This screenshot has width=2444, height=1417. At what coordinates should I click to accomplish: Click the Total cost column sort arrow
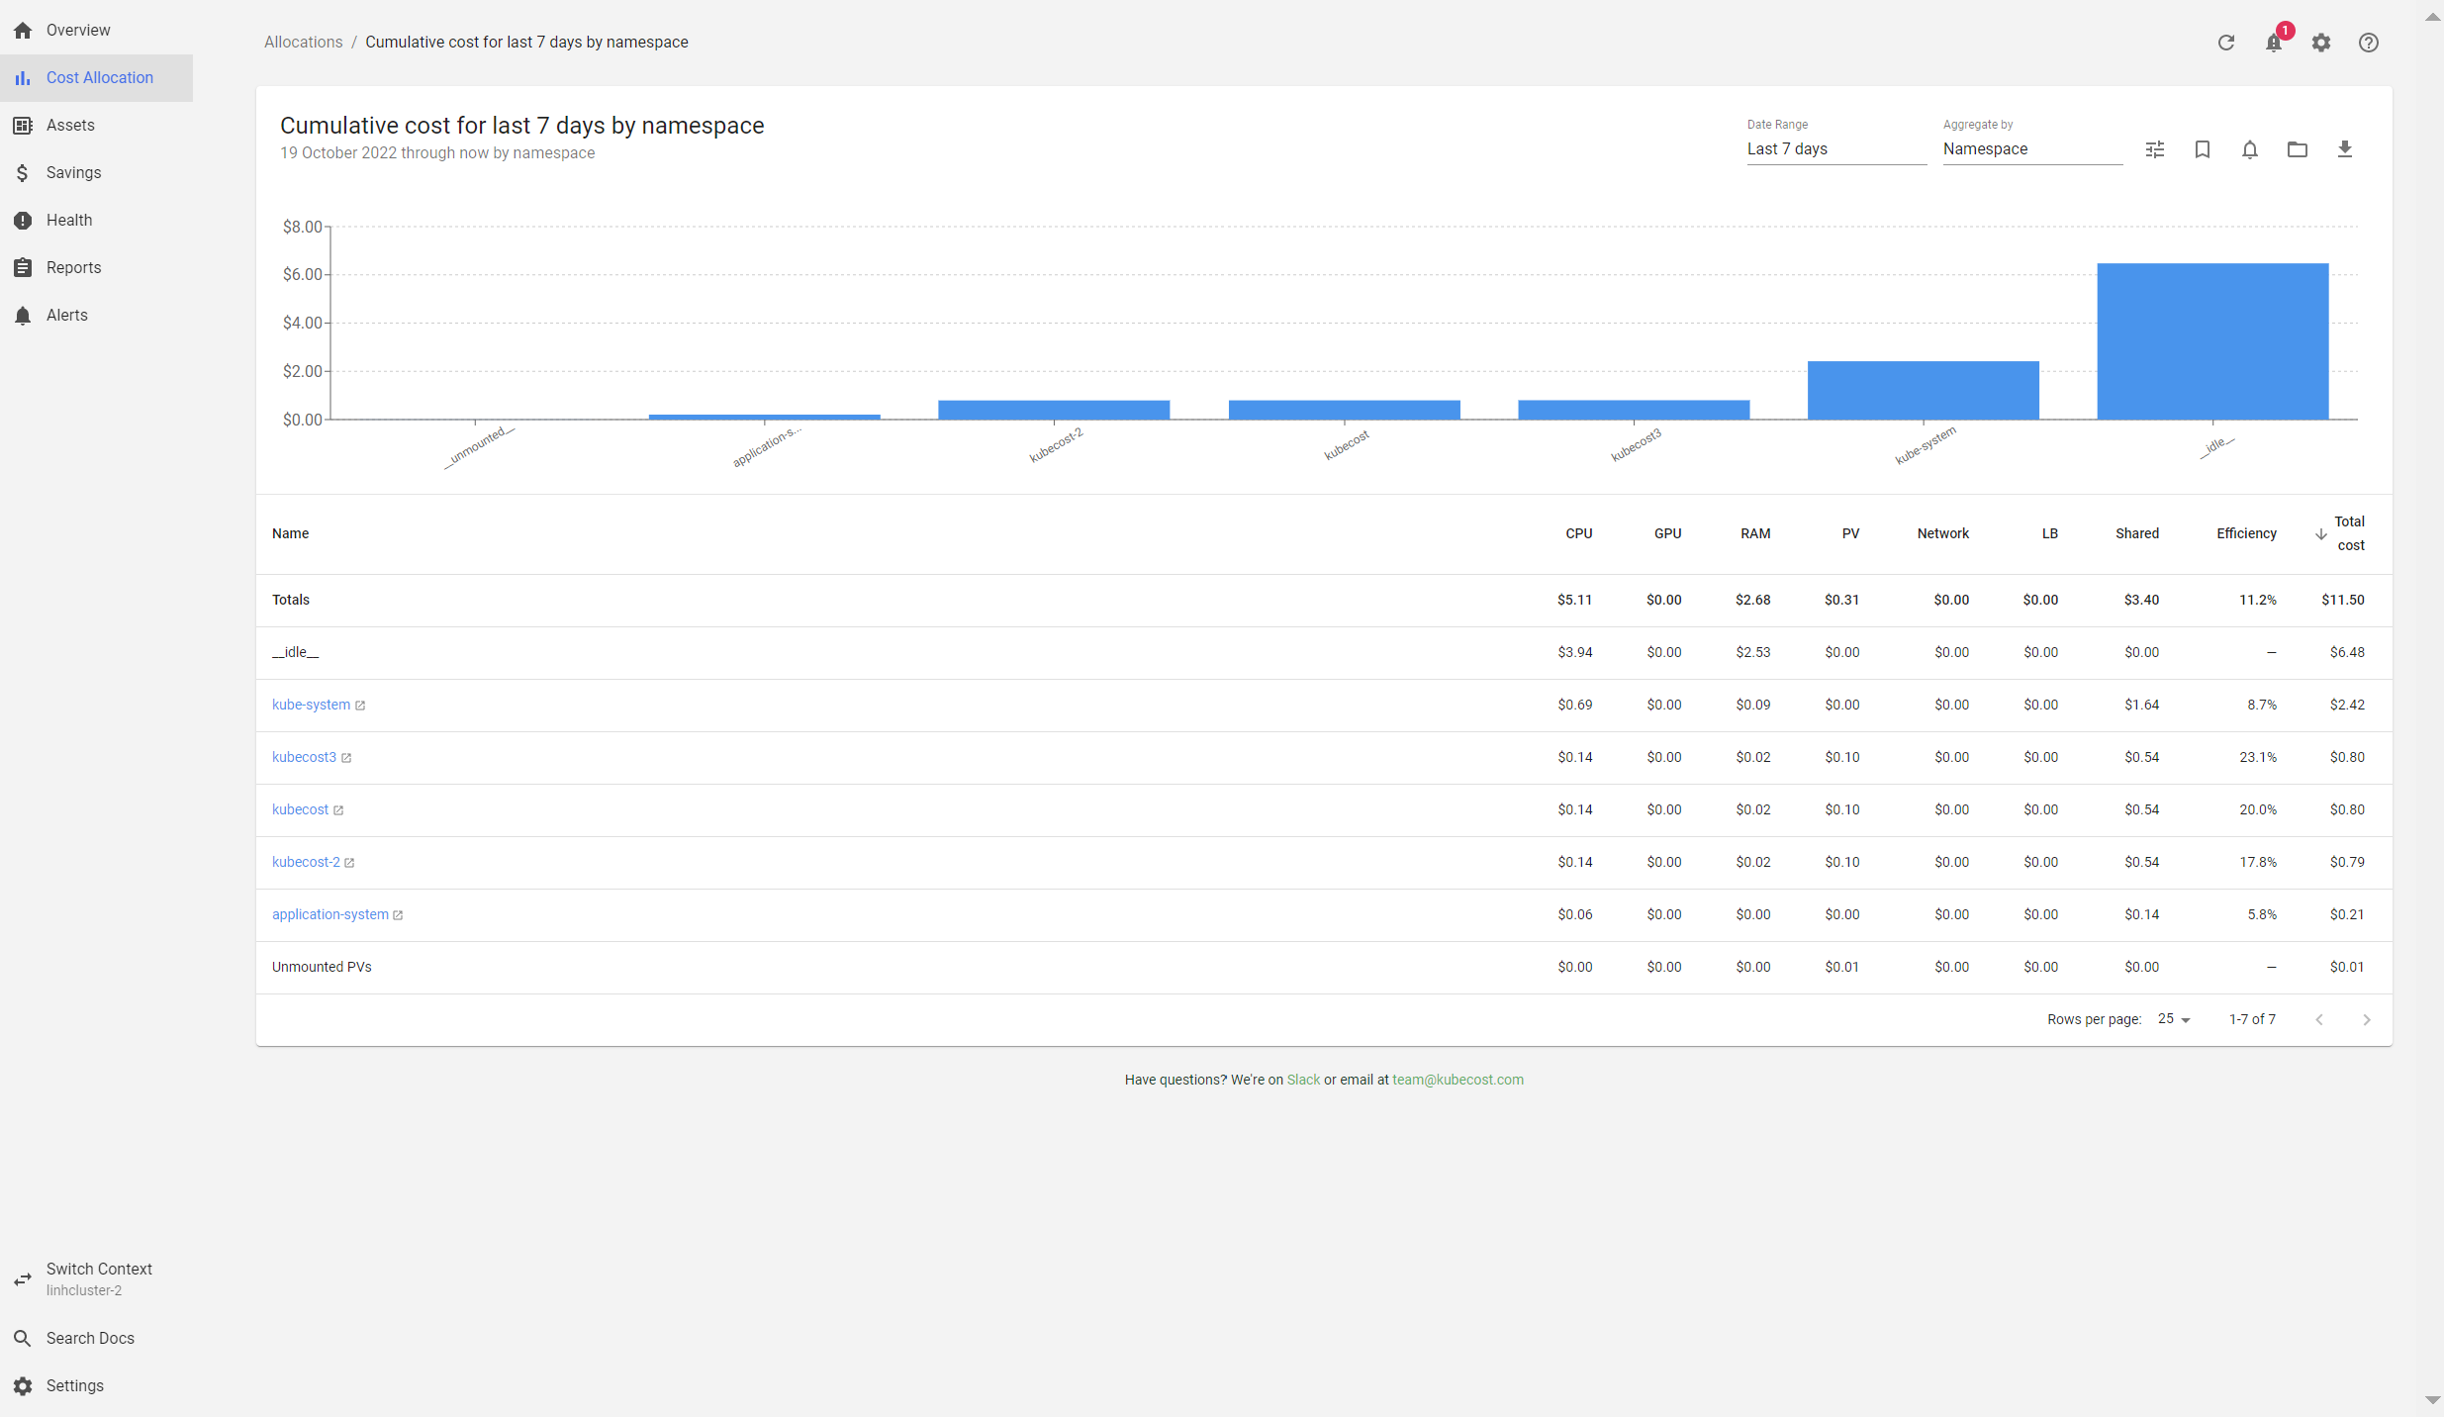2321,534
